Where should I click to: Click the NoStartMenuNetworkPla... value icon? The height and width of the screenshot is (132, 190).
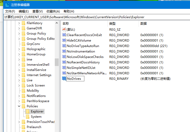point(64,73)
